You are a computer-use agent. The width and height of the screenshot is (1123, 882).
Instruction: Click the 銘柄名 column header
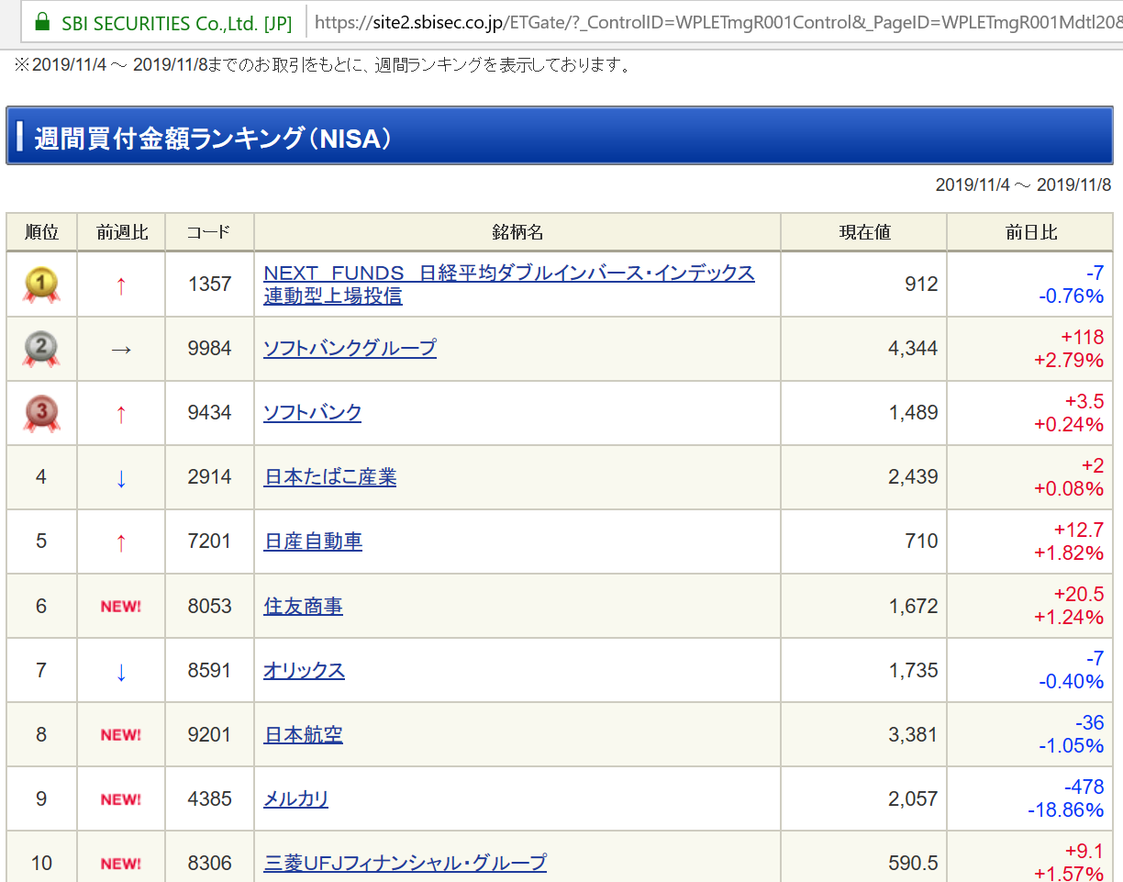517,232
